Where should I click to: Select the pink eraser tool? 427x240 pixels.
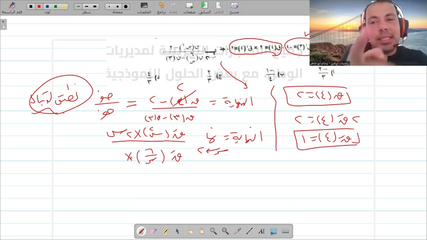(x=153, y=231)
